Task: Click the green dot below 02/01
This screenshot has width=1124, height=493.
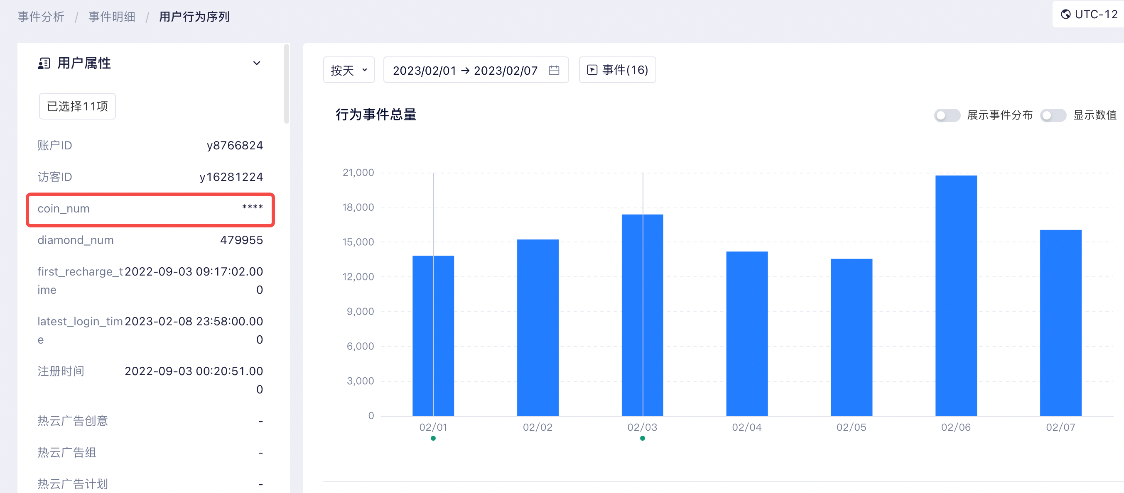Action: pyautogui.click(x=433, y=439)
